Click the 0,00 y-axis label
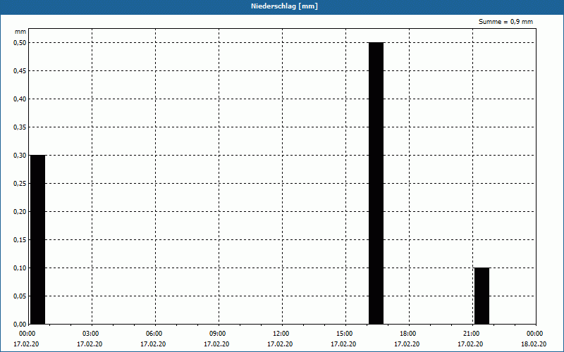 pos(20,324)
